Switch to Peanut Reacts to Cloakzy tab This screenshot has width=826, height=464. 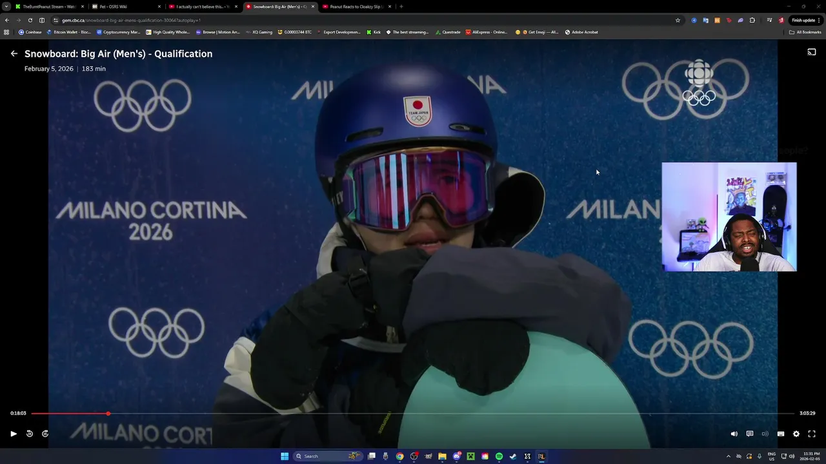357,6
